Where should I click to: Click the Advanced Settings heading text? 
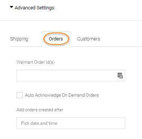(35, 8)
